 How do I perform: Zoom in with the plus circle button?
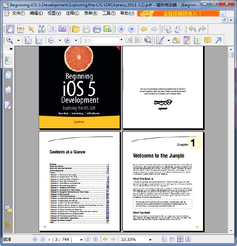point(68,41)
